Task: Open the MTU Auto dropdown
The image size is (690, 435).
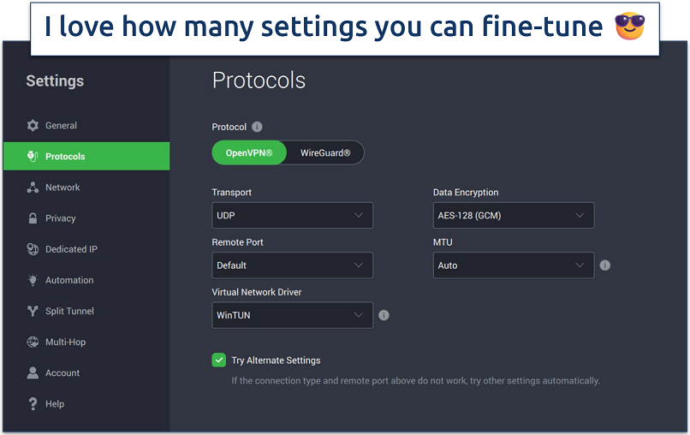Action: [513, 265]
